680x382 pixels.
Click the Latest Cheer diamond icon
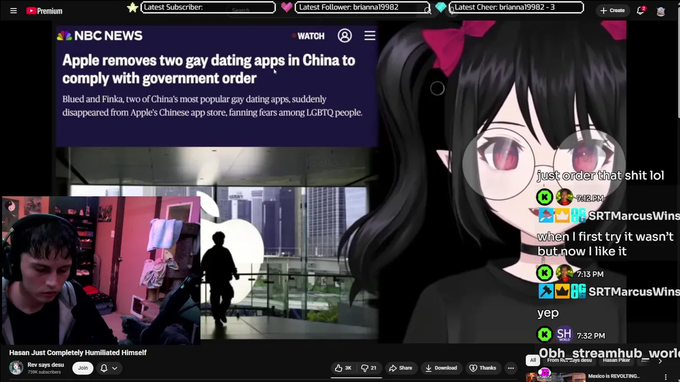[441, 7]
